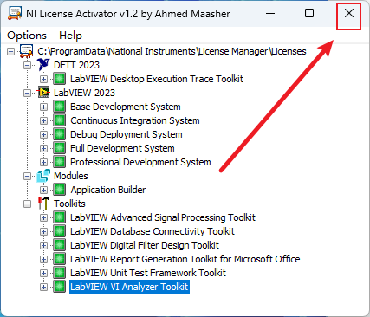Collapse the LabVIEW 2023 group
370x317 pixels.
click(x=27, y=93)
